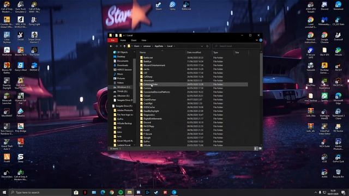
Task: Click the Search Local input field
Action: click(x=236, y=46)
